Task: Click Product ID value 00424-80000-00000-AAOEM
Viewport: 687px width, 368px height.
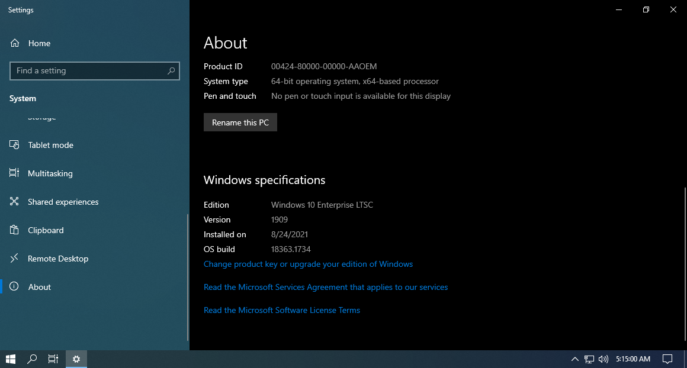Action: click(324, 66)
